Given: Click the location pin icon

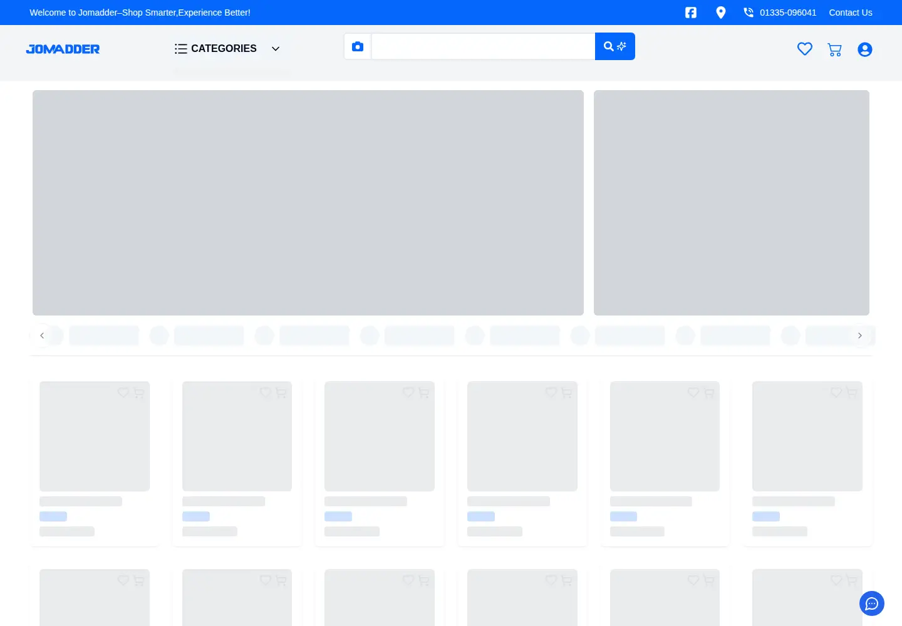Looking at the screenshot, I should [721, 13].
